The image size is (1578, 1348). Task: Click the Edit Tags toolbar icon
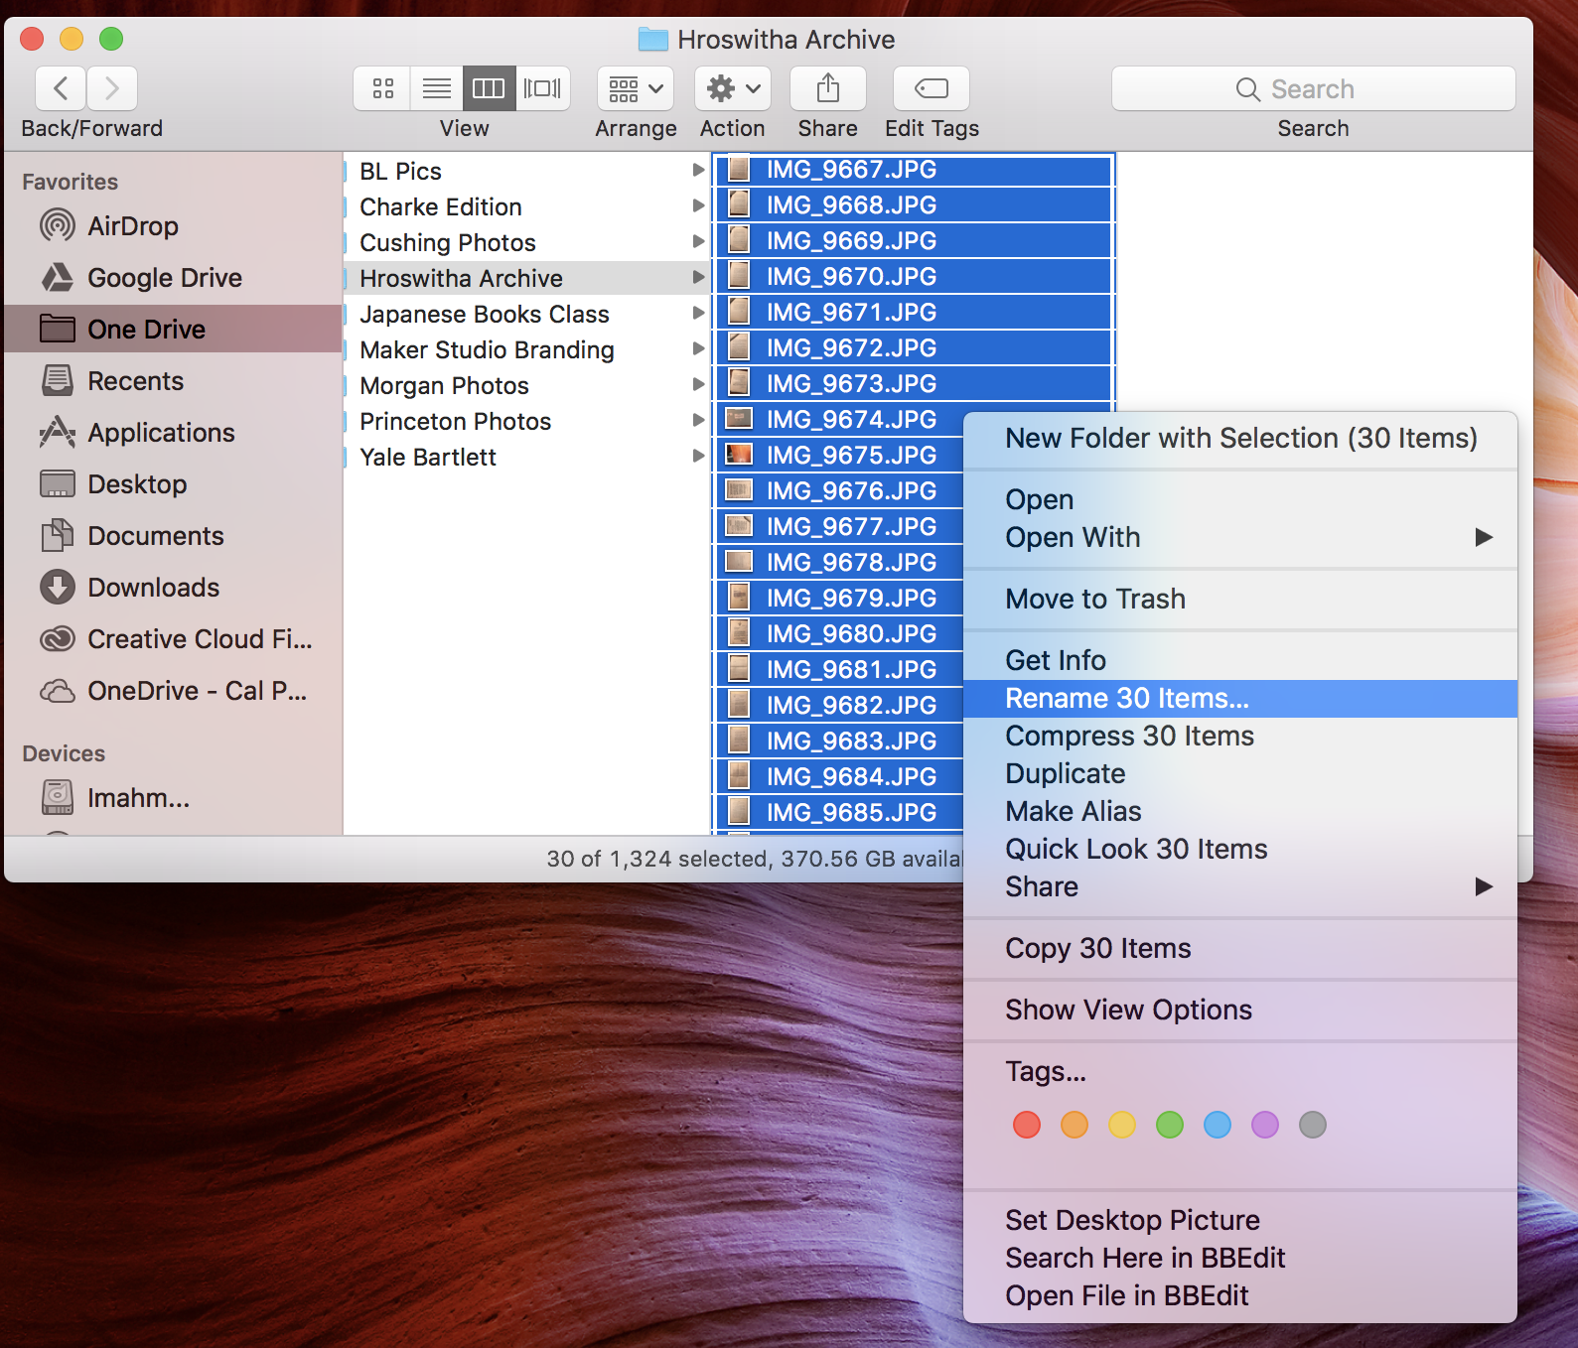[x=932, y=88]
